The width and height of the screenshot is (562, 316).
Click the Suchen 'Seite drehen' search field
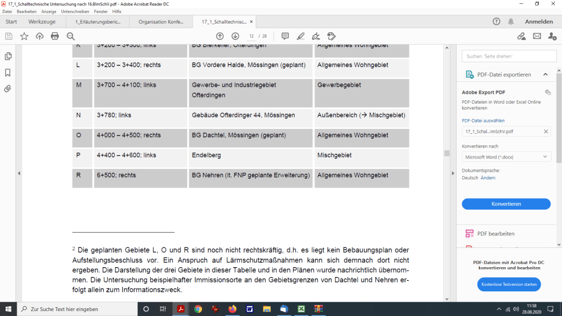(505, 57)
